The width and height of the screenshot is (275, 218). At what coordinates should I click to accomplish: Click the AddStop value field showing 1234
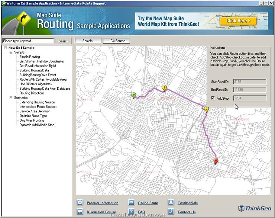(x=250, y=98)
